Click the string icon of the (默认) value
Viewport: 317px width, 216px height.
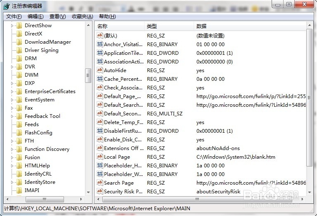(x=100, y=35)
